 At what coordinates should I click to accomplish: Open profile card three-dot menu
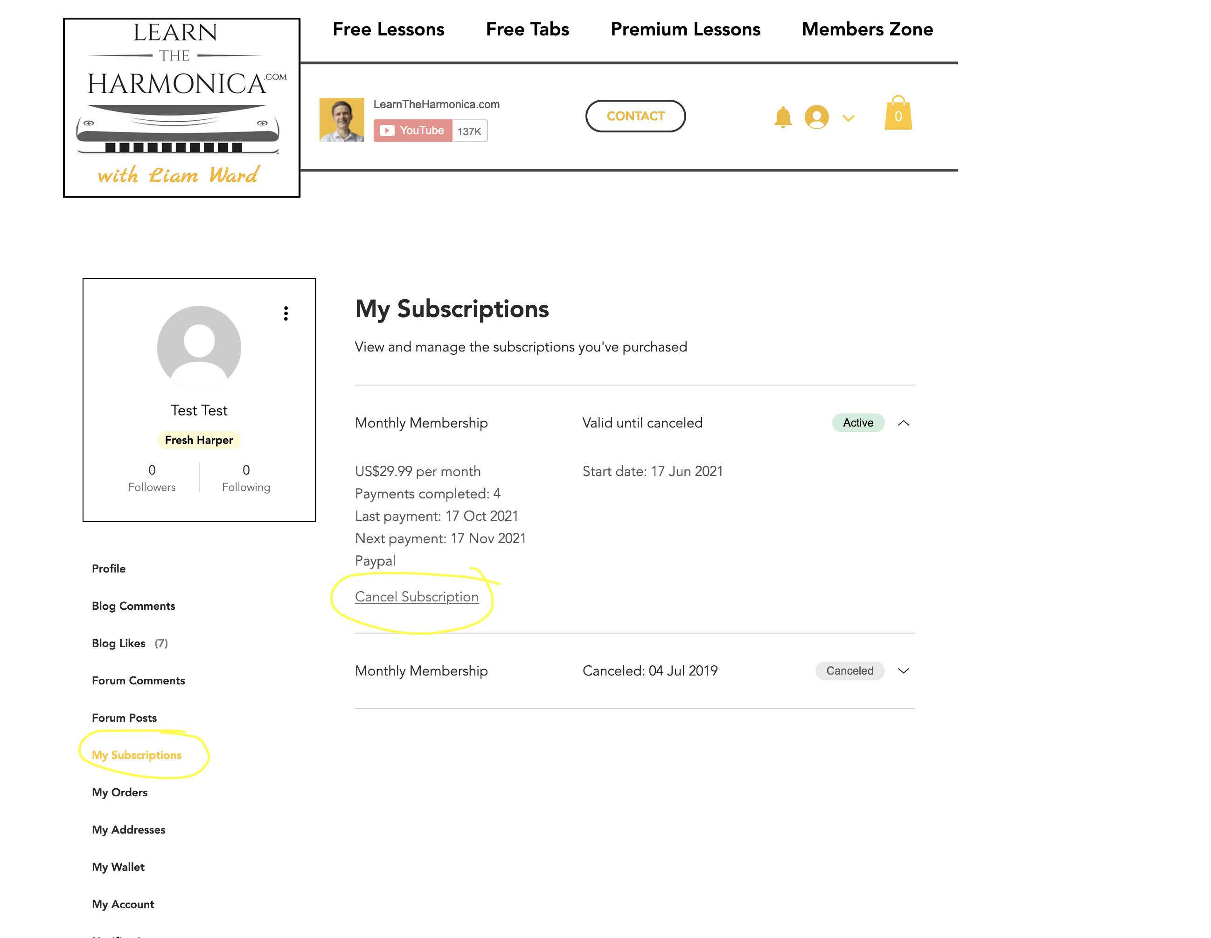[x=285, y=314]
